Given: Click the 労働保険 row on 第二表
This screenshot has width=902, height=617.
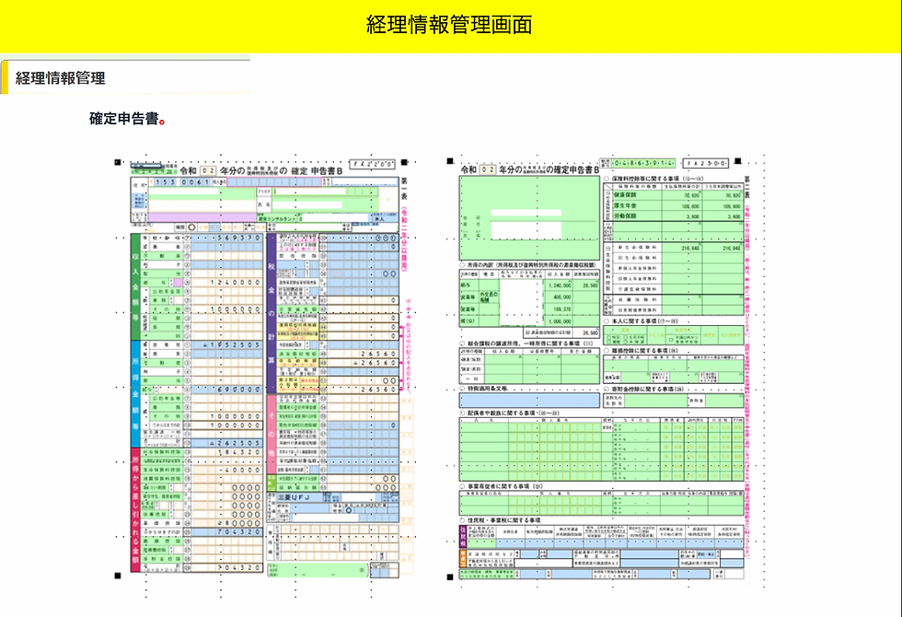Looking at the screenshot, I should [678, 215].
